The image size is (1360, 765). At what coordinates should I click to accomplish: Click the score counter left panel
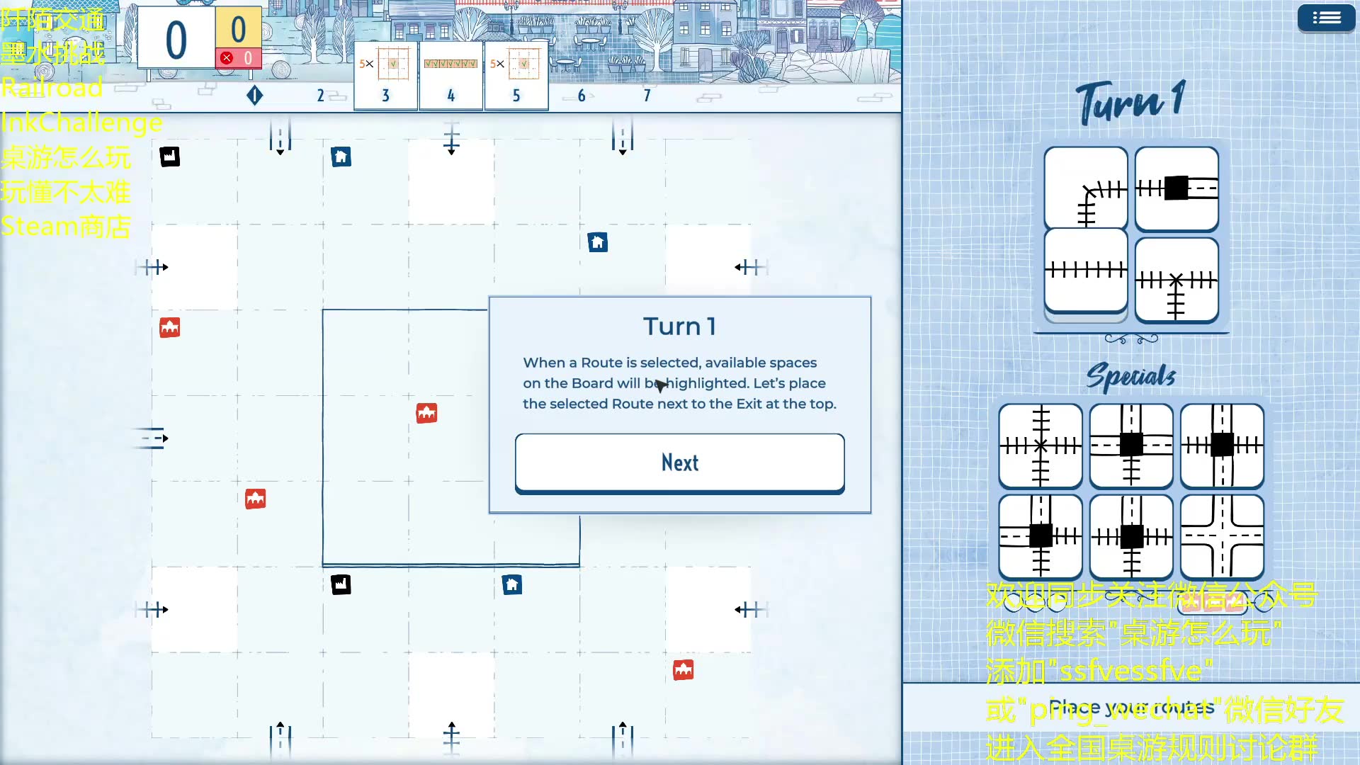(175, 38)
